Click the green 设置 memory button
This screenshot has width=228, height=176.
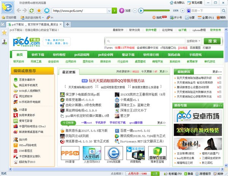tap(155, 173)
